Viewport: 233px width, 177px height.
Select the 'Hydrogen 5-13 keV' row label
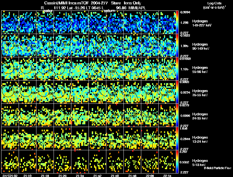tap(200, 163)
